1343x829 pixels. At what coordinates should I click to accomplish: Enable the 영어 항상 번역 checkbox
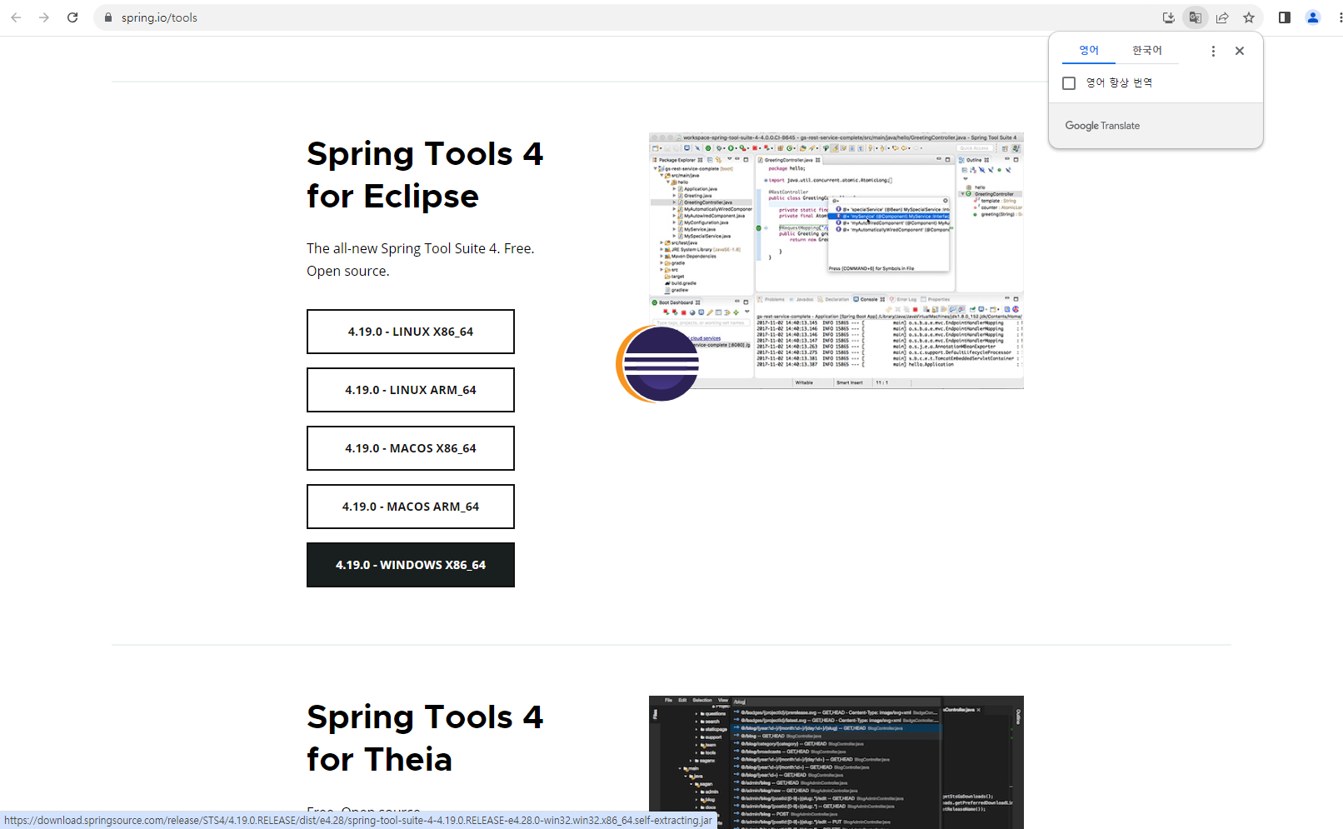tap(1070, 82)
